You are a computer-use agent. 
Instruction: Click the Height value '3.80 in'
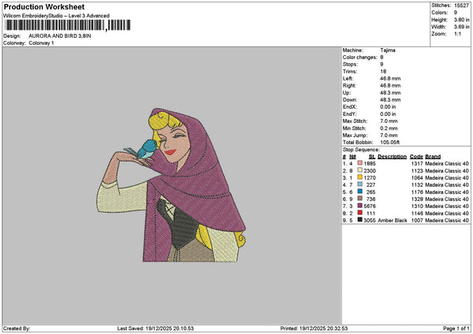pyautogui.click(x=461, y=20)
